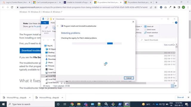Viewport: 191px width, 107px height.
Task: Open a new browser tab
Action: [x=156, y=2]
